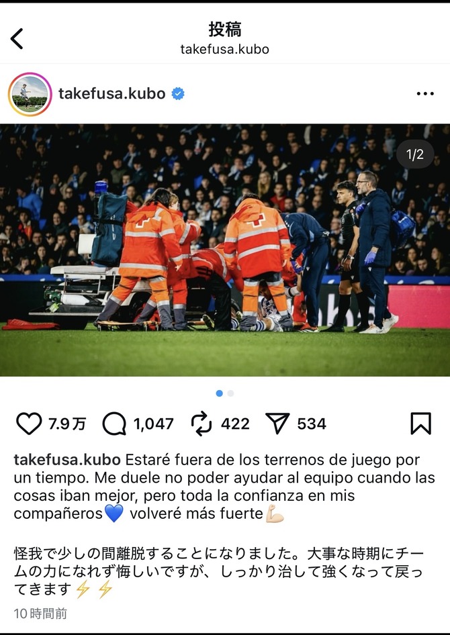Save the post with the bookmark icon
The image size is (450, 635).
tap(421, 424)
